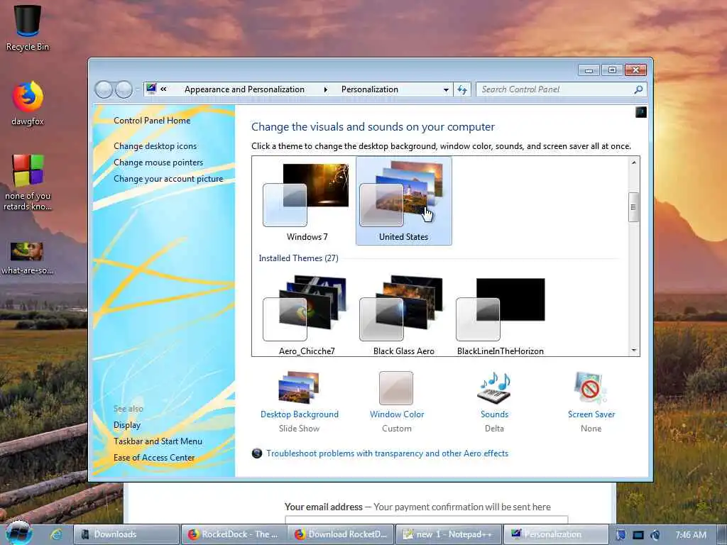The image size is (727, 545).
Task: Open Change desktop icons link
Action: (155, 146)
